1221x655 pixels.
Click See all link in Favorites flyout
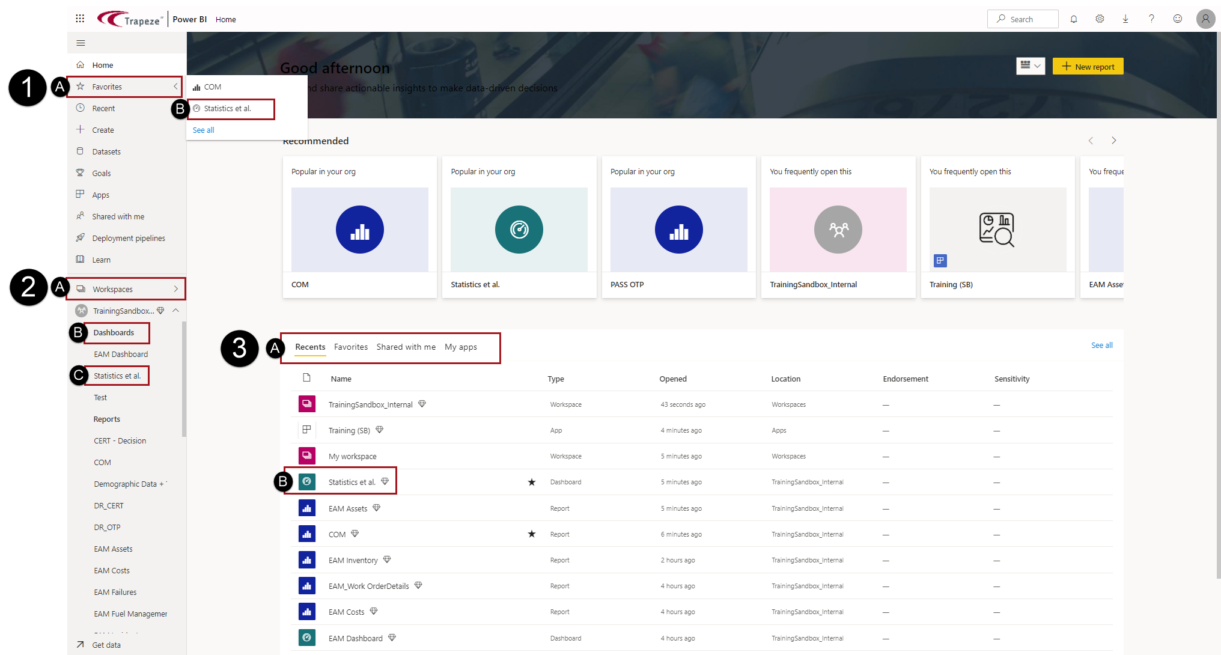tap(203, 130)
